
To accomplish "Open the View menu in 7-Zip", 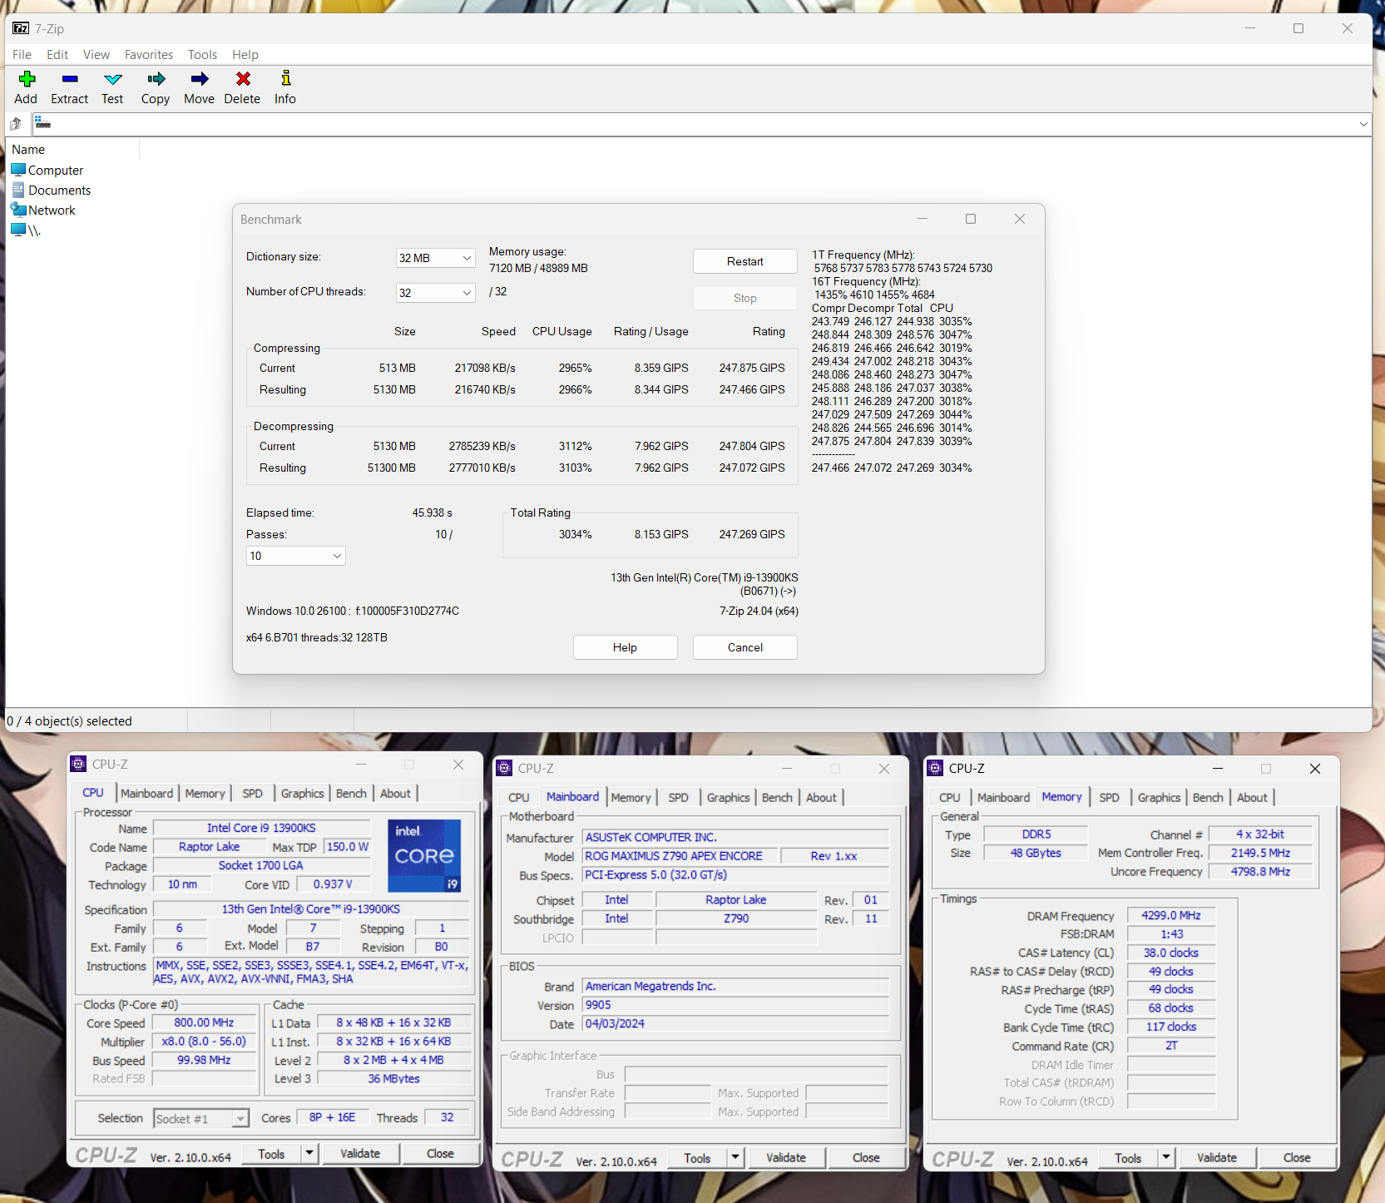I will 96,55.
